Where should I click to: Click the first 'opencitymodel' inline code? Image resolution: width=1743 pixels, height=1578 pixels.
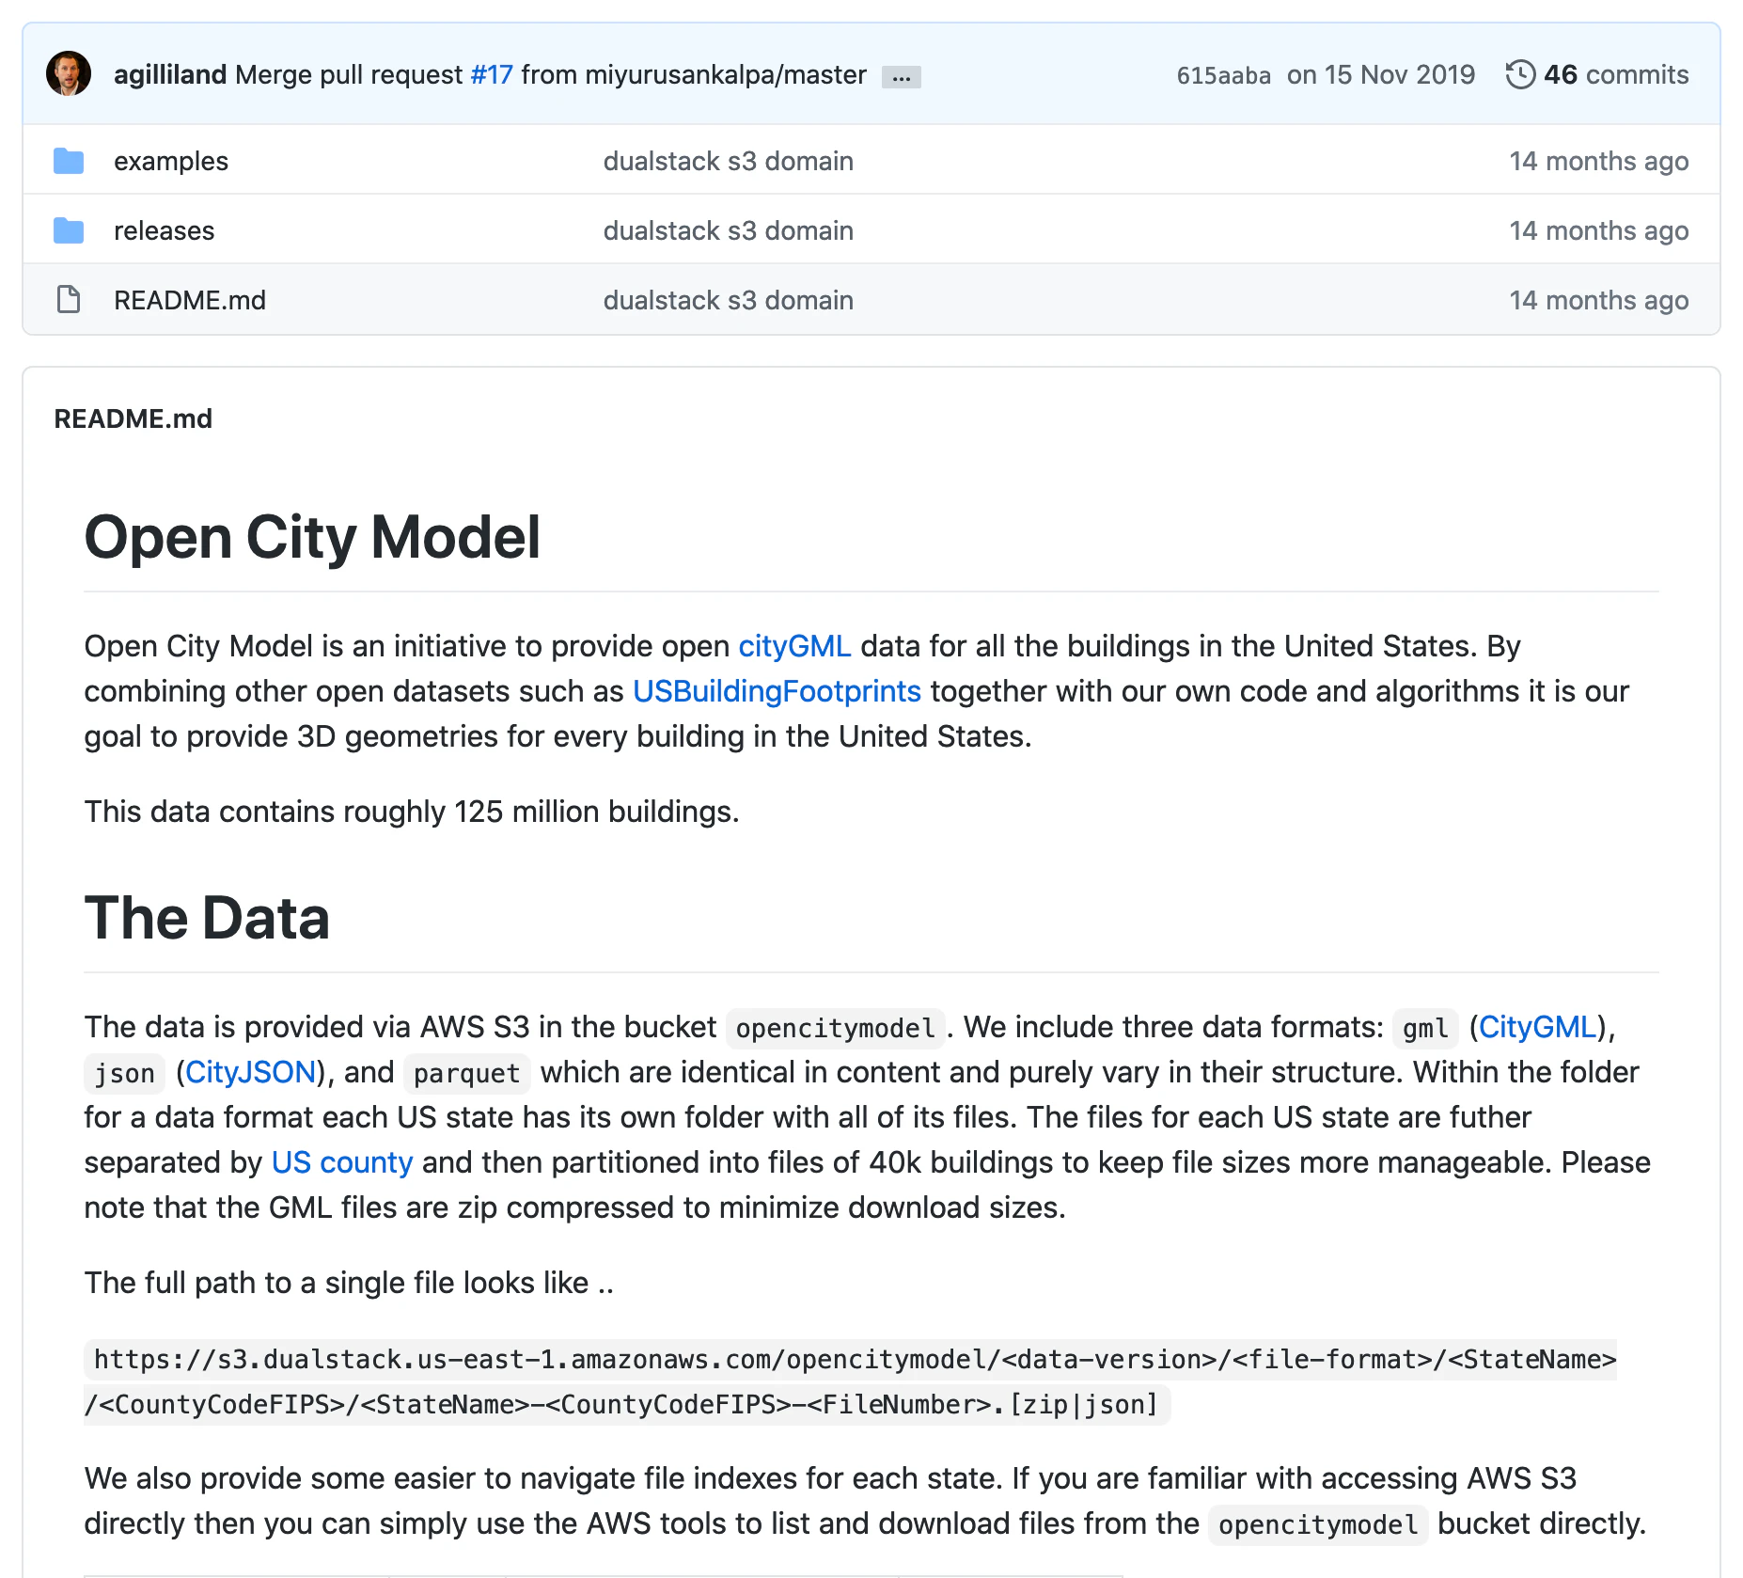click(835, 1028)
